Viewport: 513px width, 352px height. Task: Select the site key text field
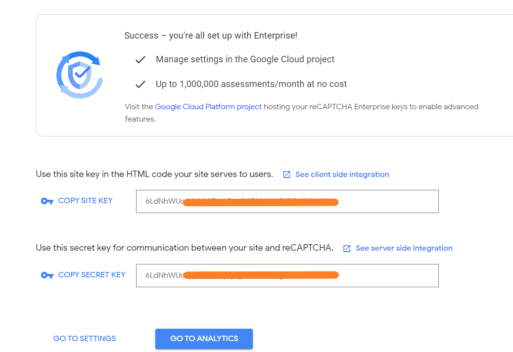coord(287,201)
